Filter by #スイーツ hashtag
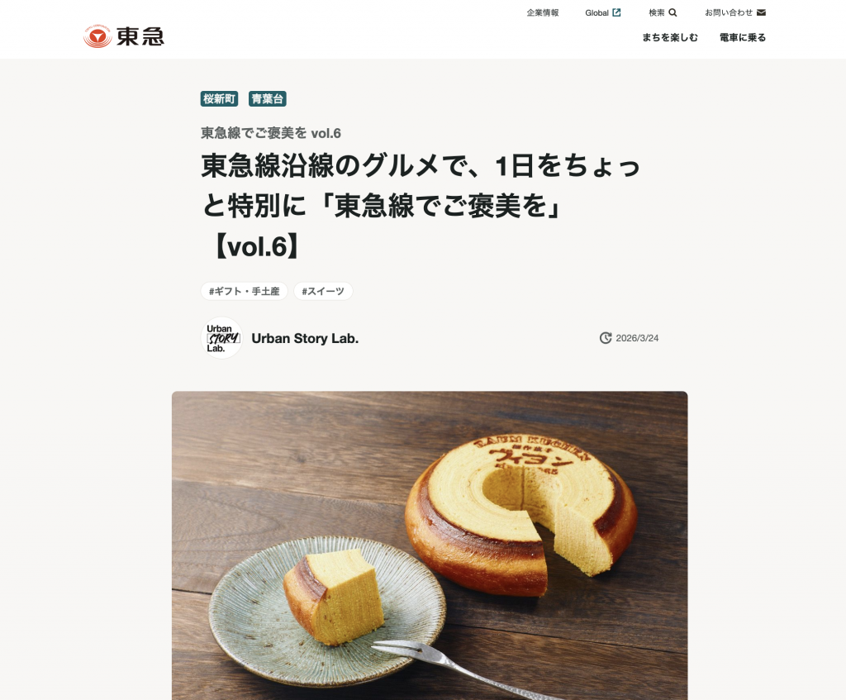 click(323, 291)
